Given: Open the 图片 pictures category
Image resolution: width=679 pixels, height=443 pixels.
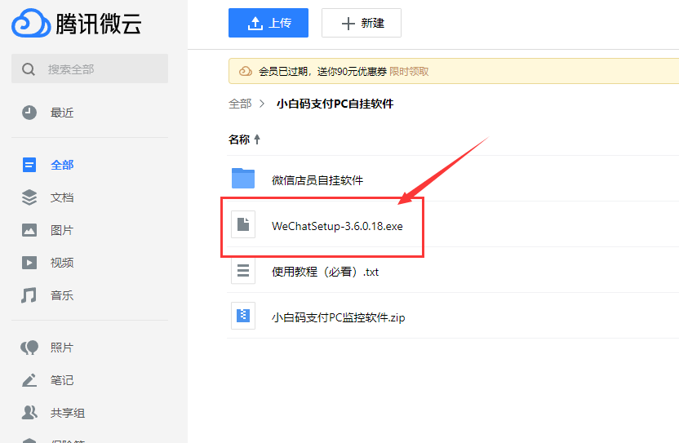Looking at the screenshot, I should [x=62, y=230].
